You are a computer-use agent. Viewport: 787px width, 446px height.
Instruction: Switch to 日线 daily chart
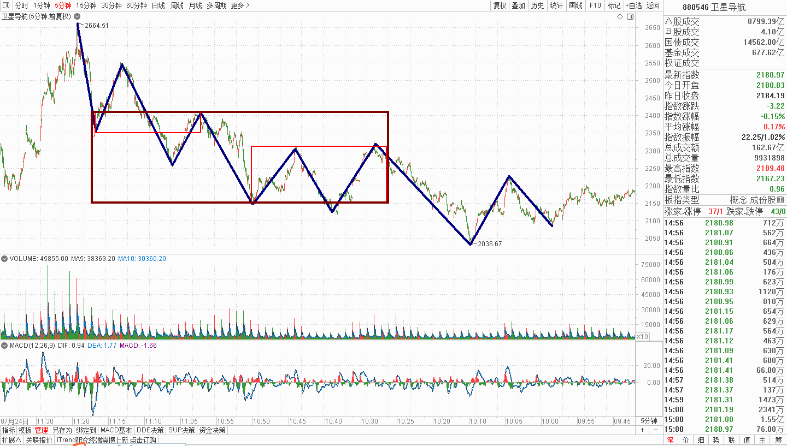pos(158,5)
